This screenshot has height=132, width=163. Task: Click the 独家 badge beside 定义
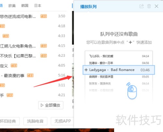14,66
